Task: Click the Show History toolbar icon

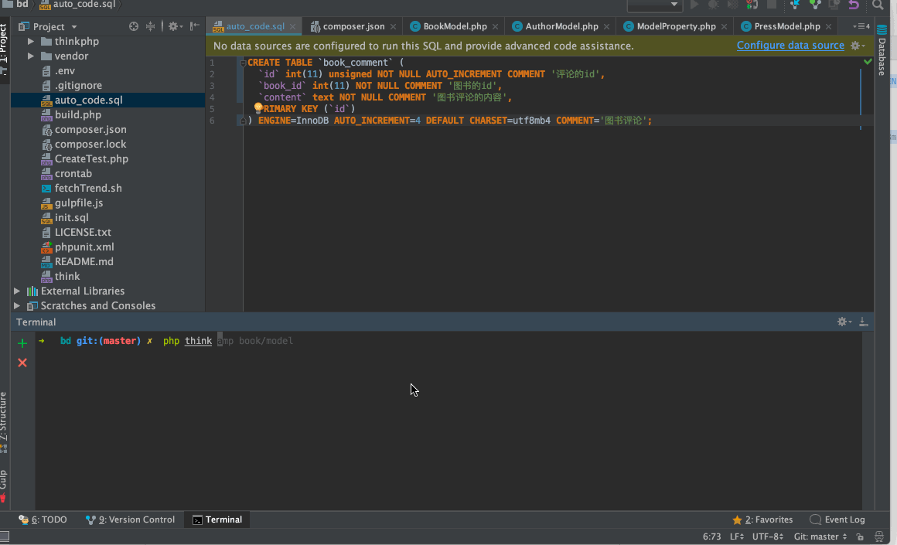Action: pyautogui.click(x=834, y=5)
